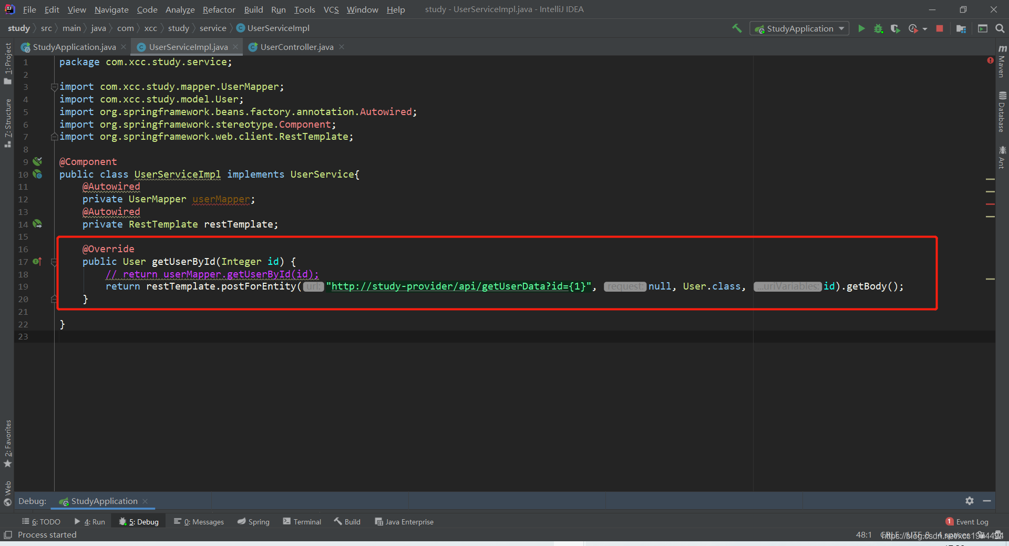Click the Profiler run icon
This screenshot has width=1009, height=546.
(x=913, y=28)
